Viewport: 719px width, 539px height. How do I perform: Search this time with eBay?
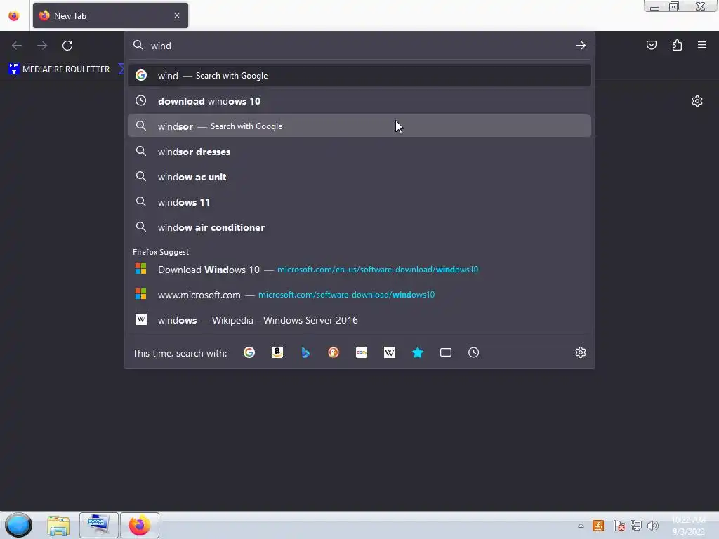point(362,352)
